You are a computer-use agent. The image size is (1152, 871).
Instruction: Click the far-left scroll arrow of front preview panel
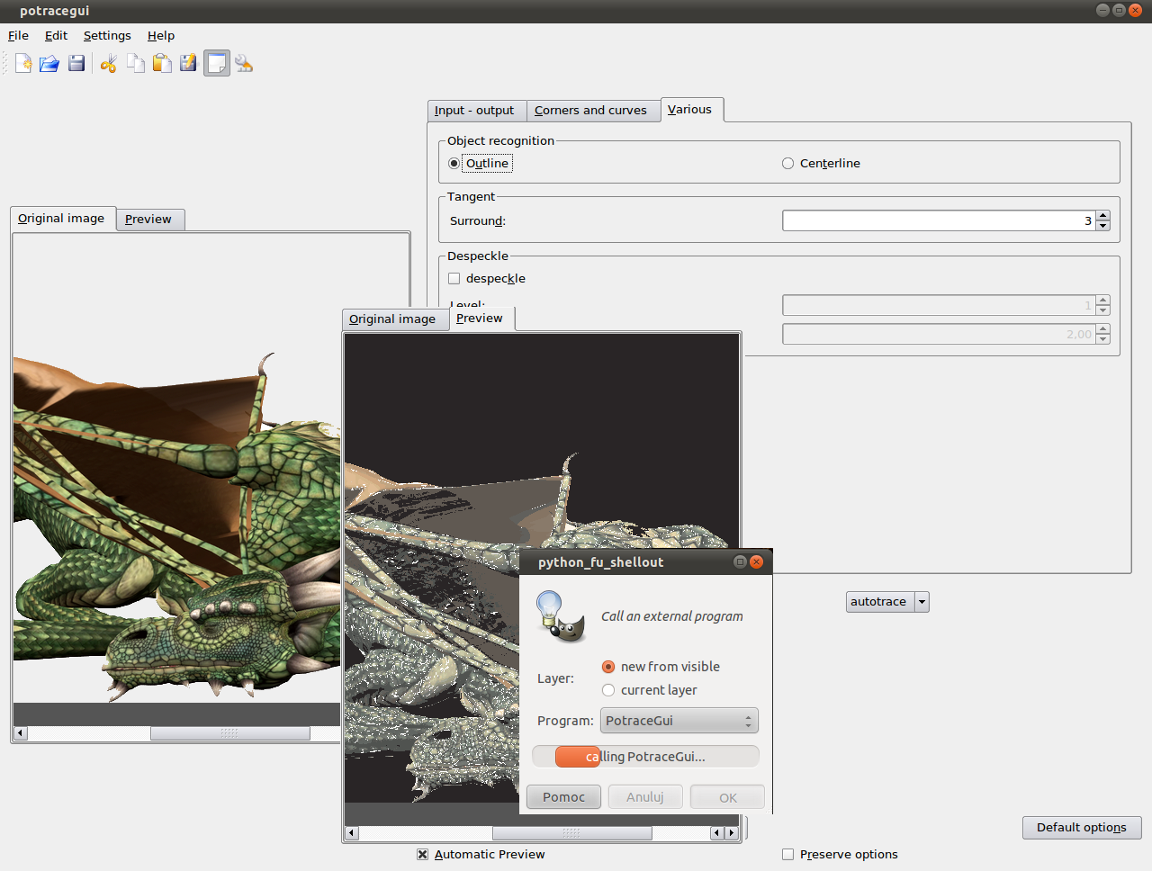(x=352, y=833)
